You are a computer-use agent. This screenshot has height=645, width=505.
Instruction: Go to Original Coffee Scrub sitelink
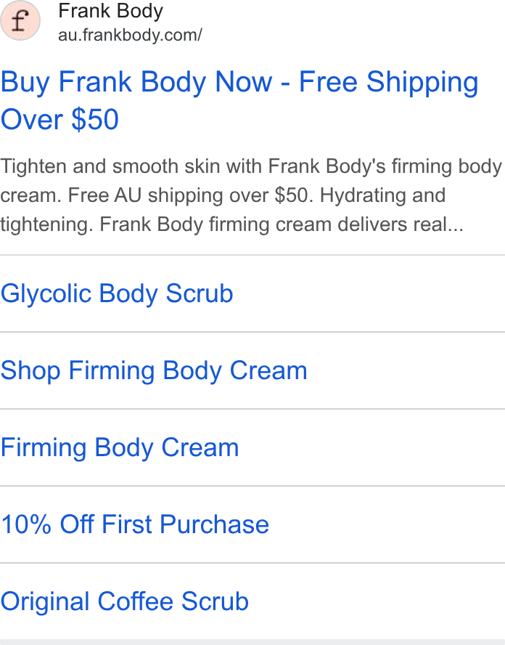click(x=125, y=601)
